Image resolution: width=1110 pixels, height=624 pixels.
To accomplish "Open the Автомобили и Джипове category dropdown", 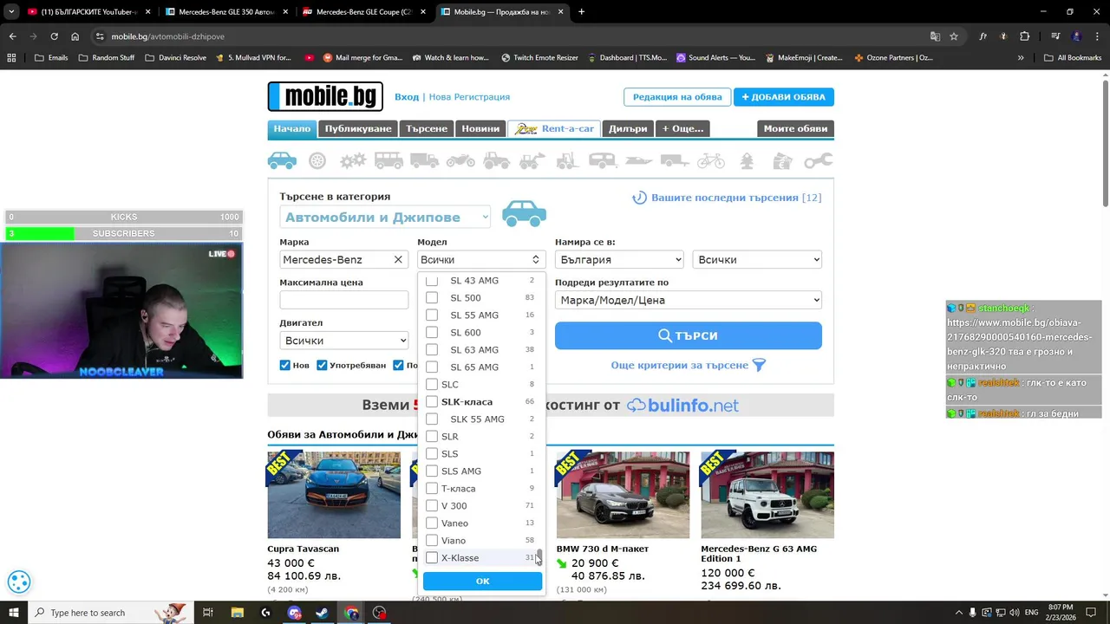I will (385, 218).
